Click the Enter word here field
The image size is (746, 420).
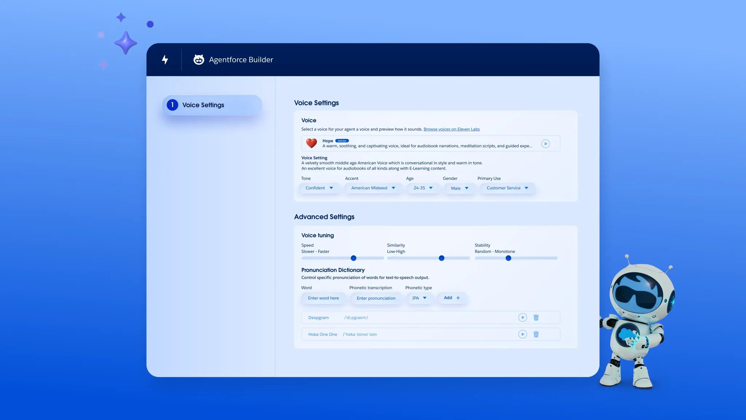[x=323, y=298]
